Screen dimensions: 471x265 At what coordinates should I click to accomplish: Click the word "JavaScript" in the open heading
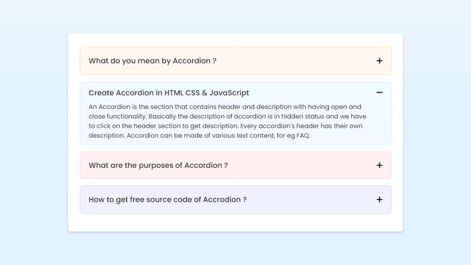click(x=229, y=93)
